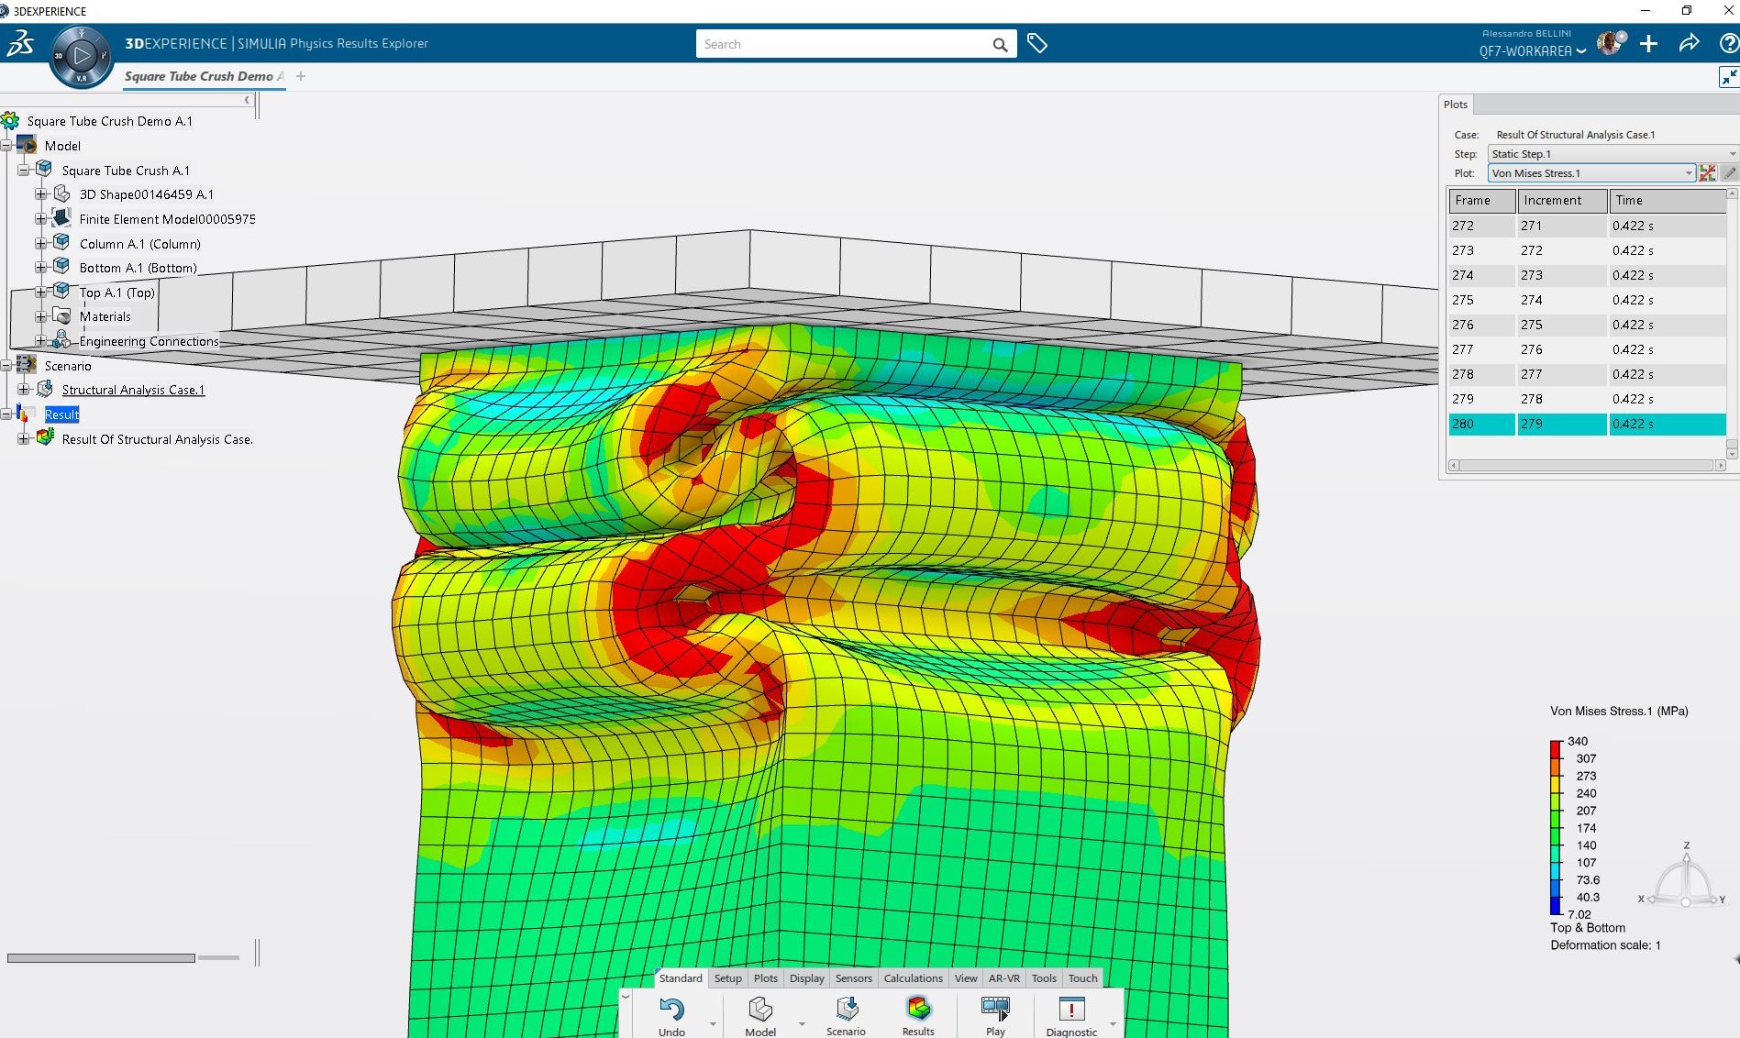Click the delete plot icon next to Von Mises Stress
The height and width of the screenshot is (1038, 1740).
pos(1708,172)
